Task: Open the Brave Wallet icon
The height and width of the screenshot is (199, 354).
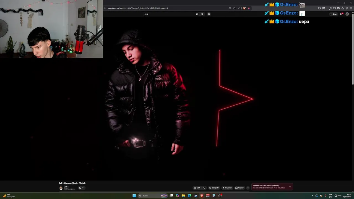Action: pos(339,8)
